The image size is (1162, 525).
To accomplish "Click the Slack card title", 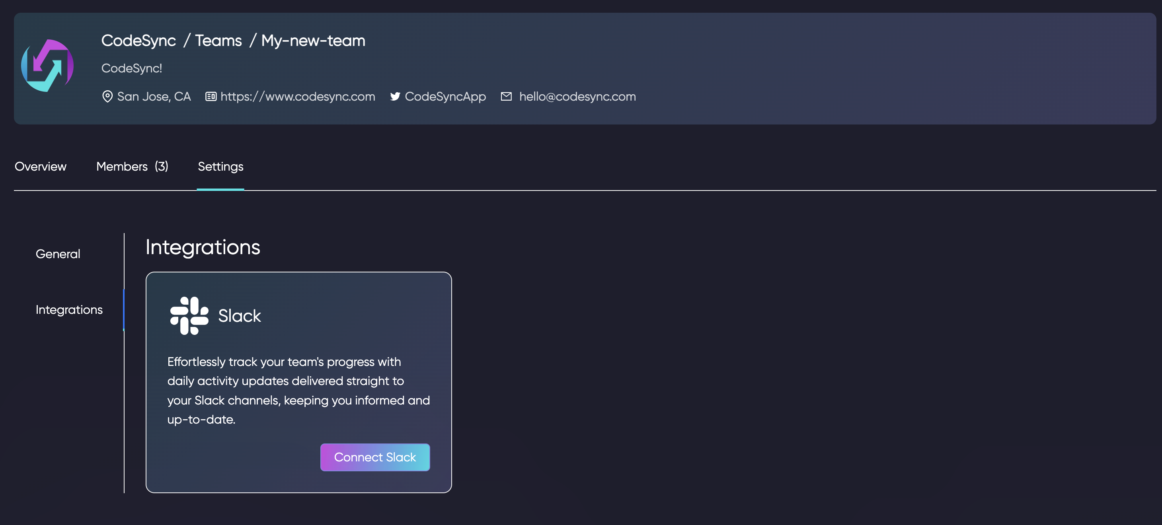I will point(240,316).
